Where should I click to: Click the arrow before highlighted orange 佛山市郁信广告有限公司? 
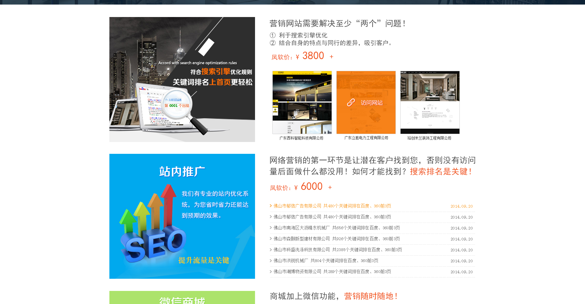click(x=271, y=206)
